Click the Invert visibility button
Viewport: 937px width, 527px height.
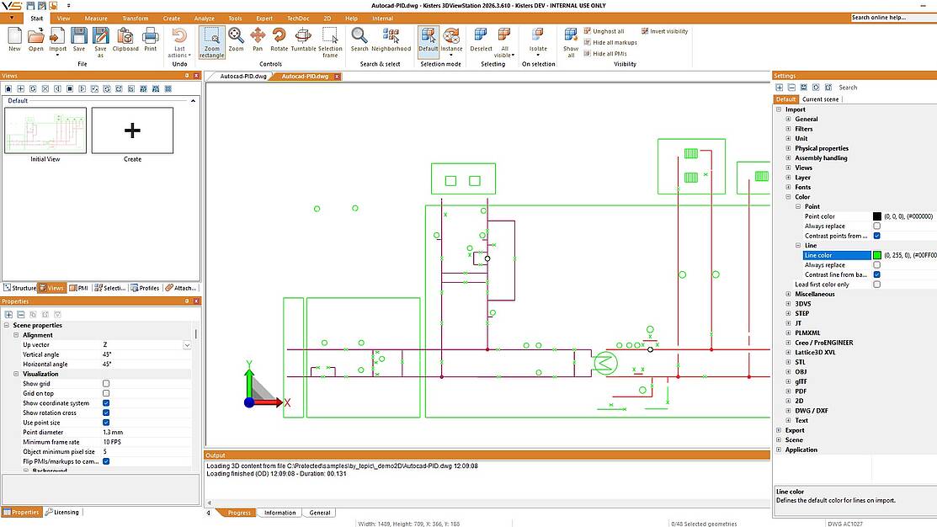coord(664,31)
